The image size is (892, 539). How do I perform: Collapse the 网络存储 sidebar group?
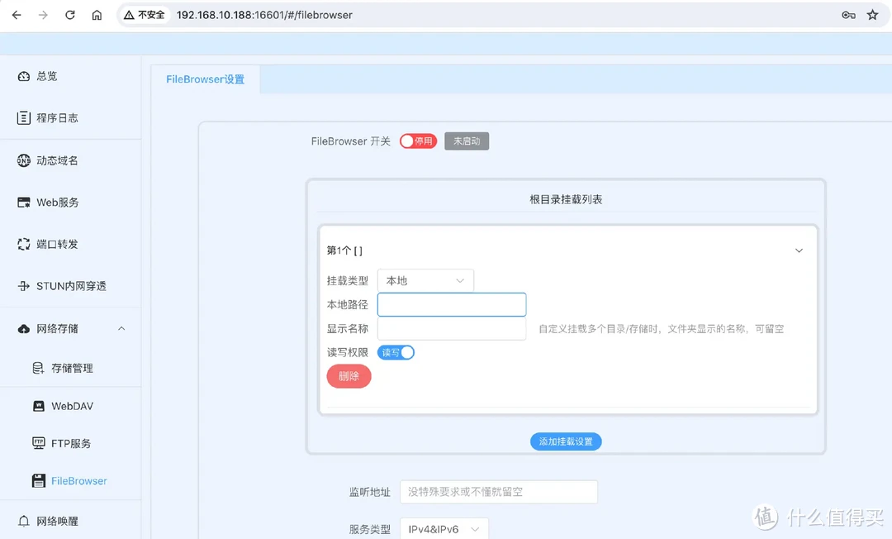tap(121, 329)
